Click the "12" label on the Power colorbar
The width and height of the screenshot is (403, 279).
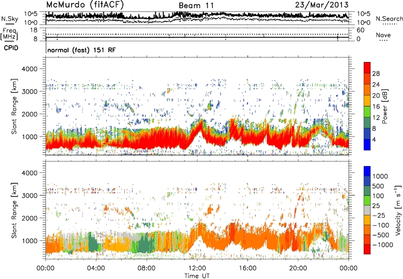pyautogui.click(x=376, y=118)
